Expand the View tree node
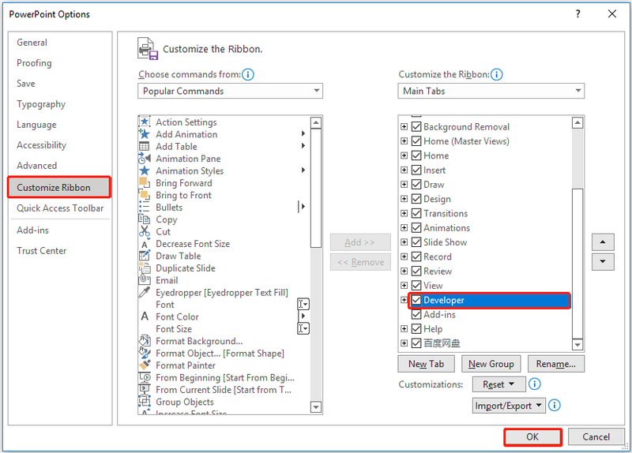The image size is (632, 453). click(404, 286)
